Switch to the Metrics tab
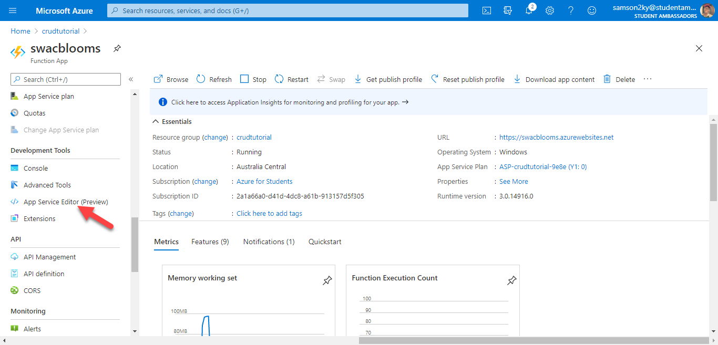The image size is (718, 345). pyautogui.click(x=166, y=242)
